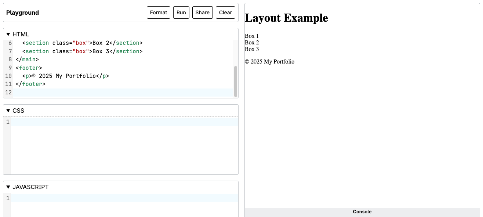Click the HTML editor scrollbar thumb
This screenshot has width=483, height=217.
pos(236,81)
